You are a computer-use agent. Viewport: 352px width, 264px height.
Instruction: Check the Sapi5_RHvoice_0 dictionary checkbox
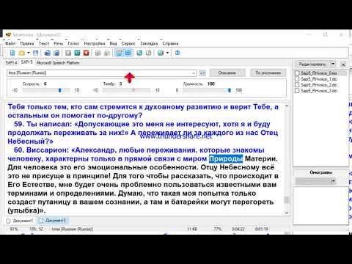point(297,73)
